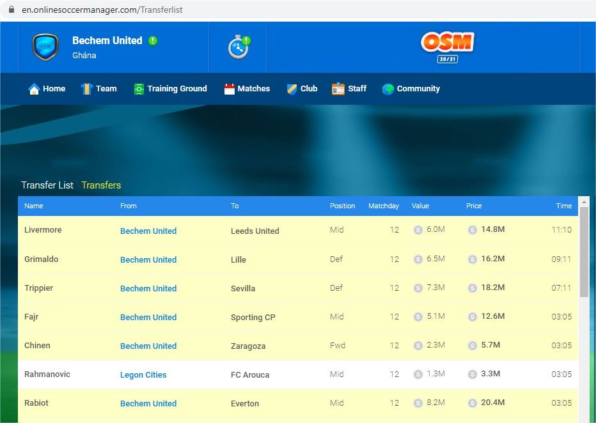Click the coin icon next to Grimaldo's 16.2M price

[x=473, y=259]
